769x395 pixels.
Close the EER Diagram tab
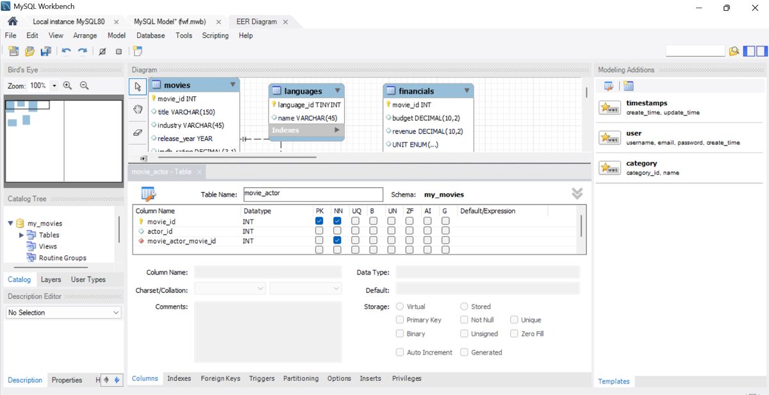(x=286, y=22)
